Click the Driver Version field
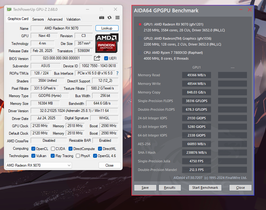Screen dimensions: 266x210 tap(74, 111)
